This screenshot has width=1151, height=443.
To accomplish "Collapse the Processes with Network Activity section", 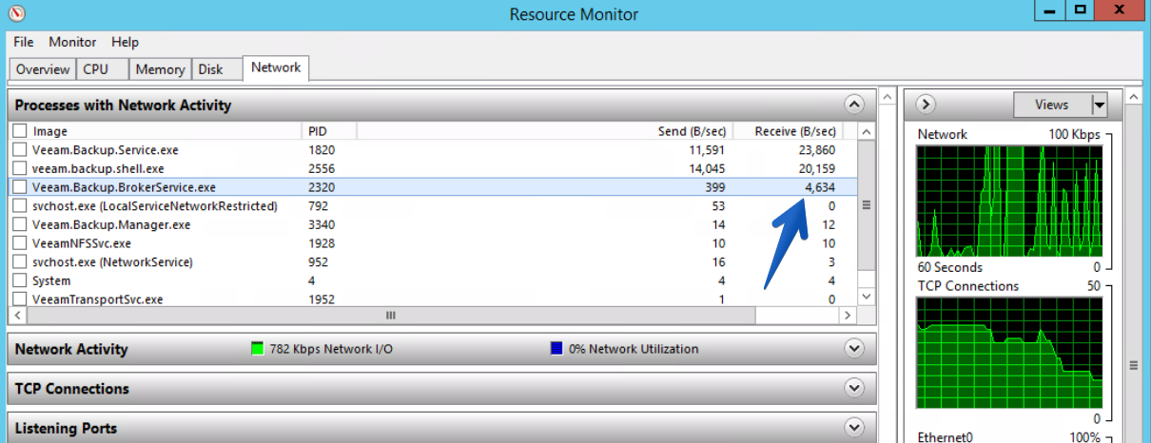I will (x=854, y=105).
